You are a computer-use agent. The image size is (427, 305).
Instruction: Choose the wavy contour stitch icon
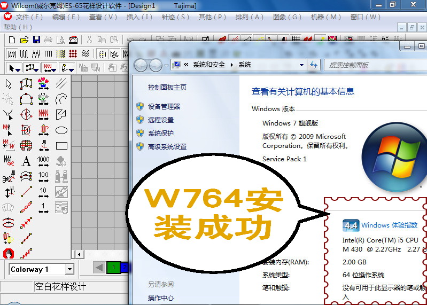pyautogui.click(x=86, y=54)
